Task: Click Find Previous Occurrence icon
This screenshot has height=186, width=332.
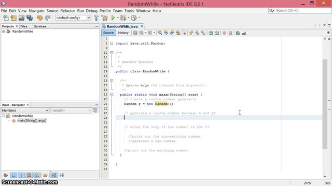Action: [166, 33]
